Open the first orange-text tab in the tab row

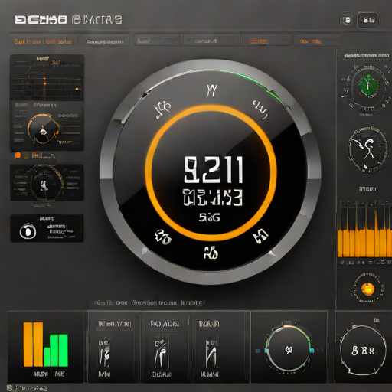(x=43, y=41)
